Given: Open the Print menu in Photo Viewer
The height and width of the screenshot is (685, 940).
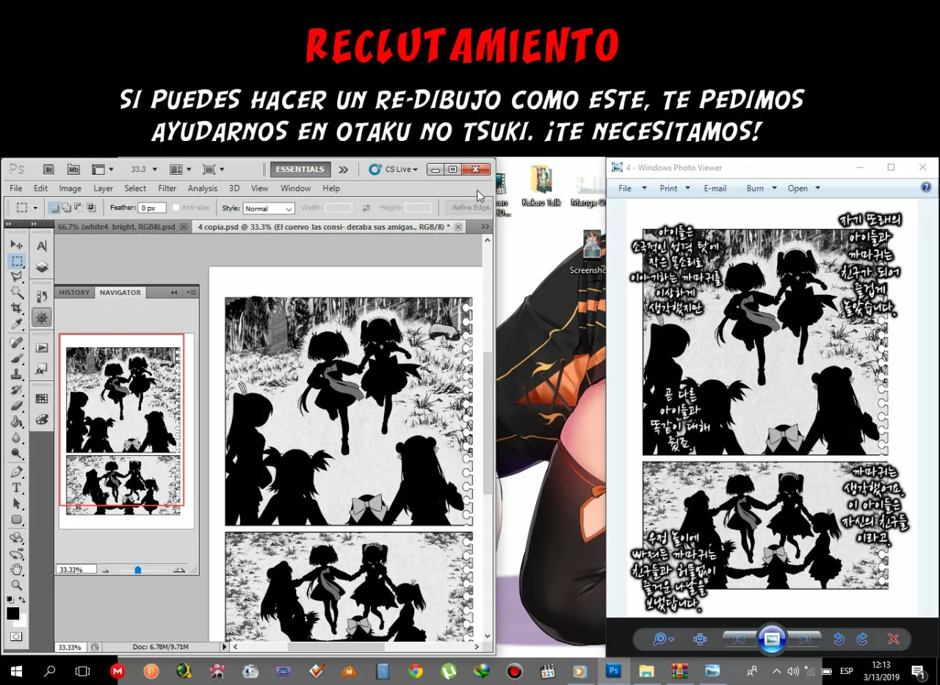Looking at the screenshot, I should pyautogui.click(x=670, y=188).
